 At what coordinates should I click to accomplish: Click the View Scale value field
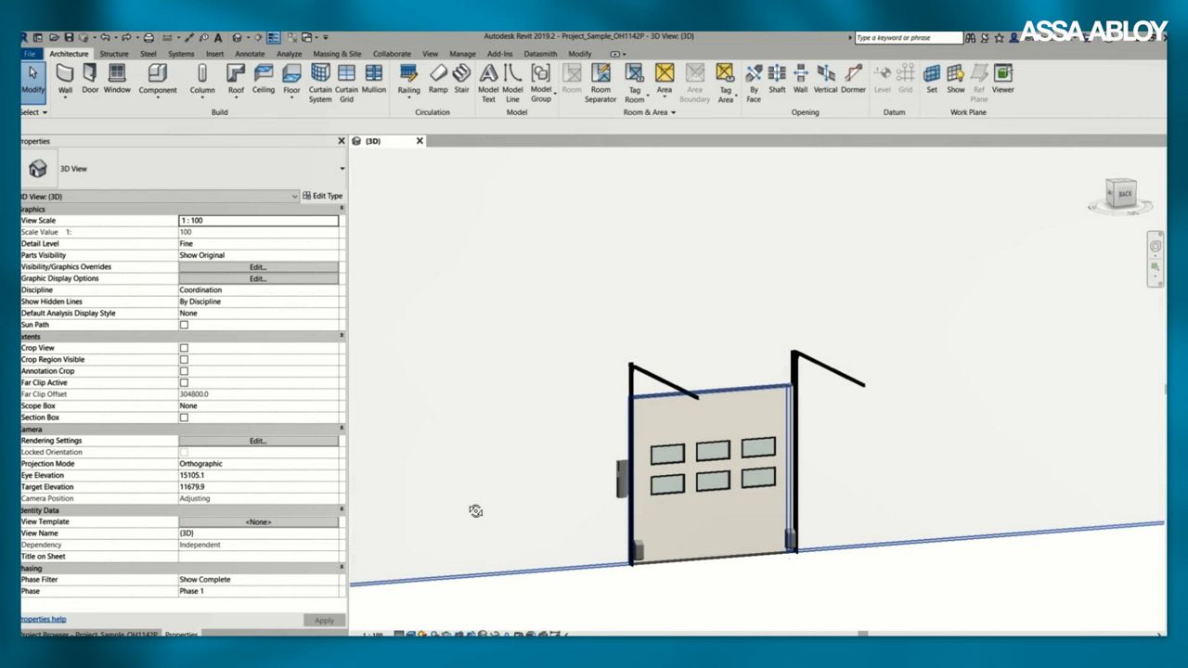click(x=258, y=221)
